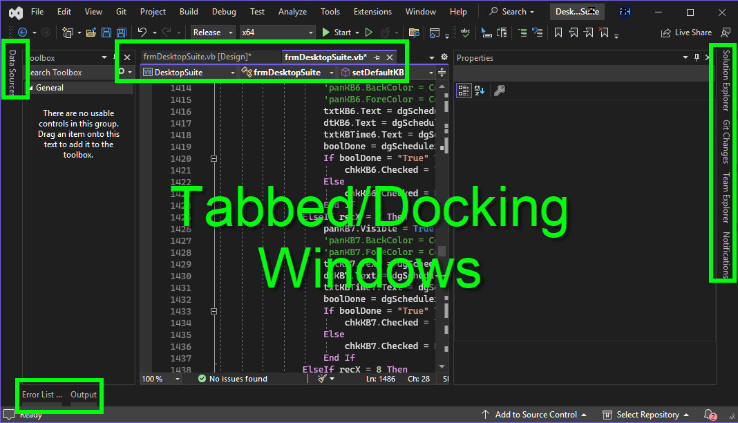Click the Open File folder icon
Screen dimensions: 738x423
pos(91,32)
